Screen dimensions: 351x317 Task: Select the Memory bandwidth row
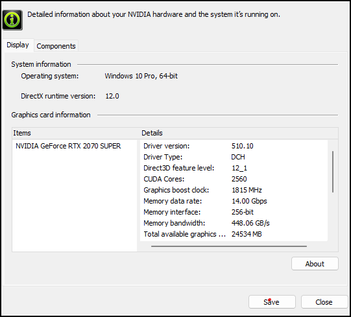(x=234, y=223)
